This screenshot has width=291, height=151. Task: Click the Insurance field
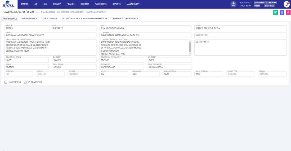[145, 74]
